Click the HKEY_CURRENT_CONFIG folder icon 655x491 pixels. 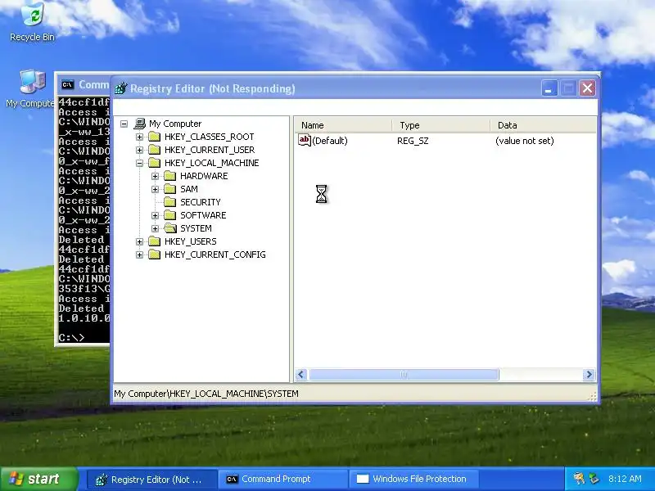pos(155,255)
